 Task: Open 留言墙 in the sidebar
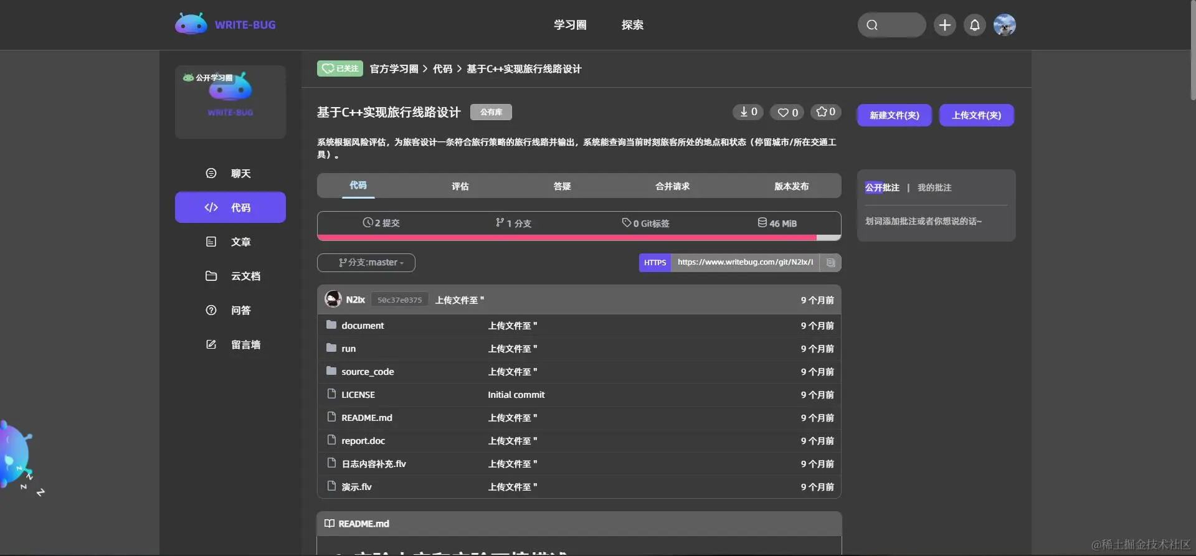[230, 344]
